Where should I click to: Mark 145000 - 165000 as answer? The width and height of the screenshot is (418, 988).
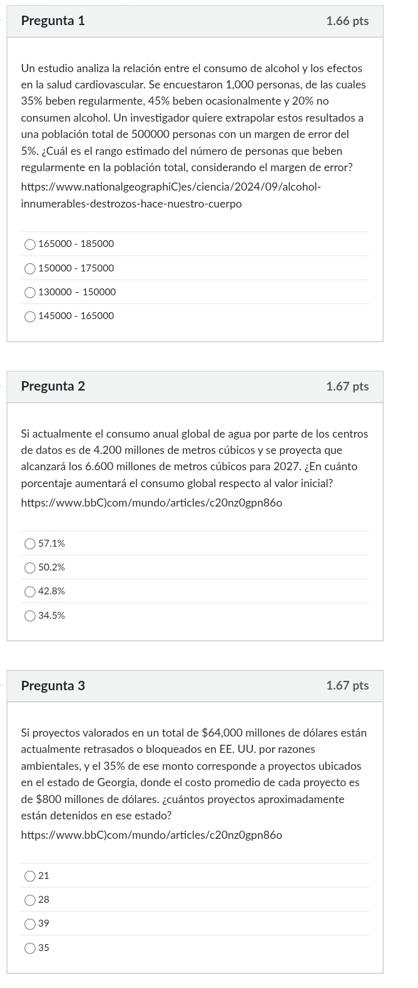(x=30, y=316)
